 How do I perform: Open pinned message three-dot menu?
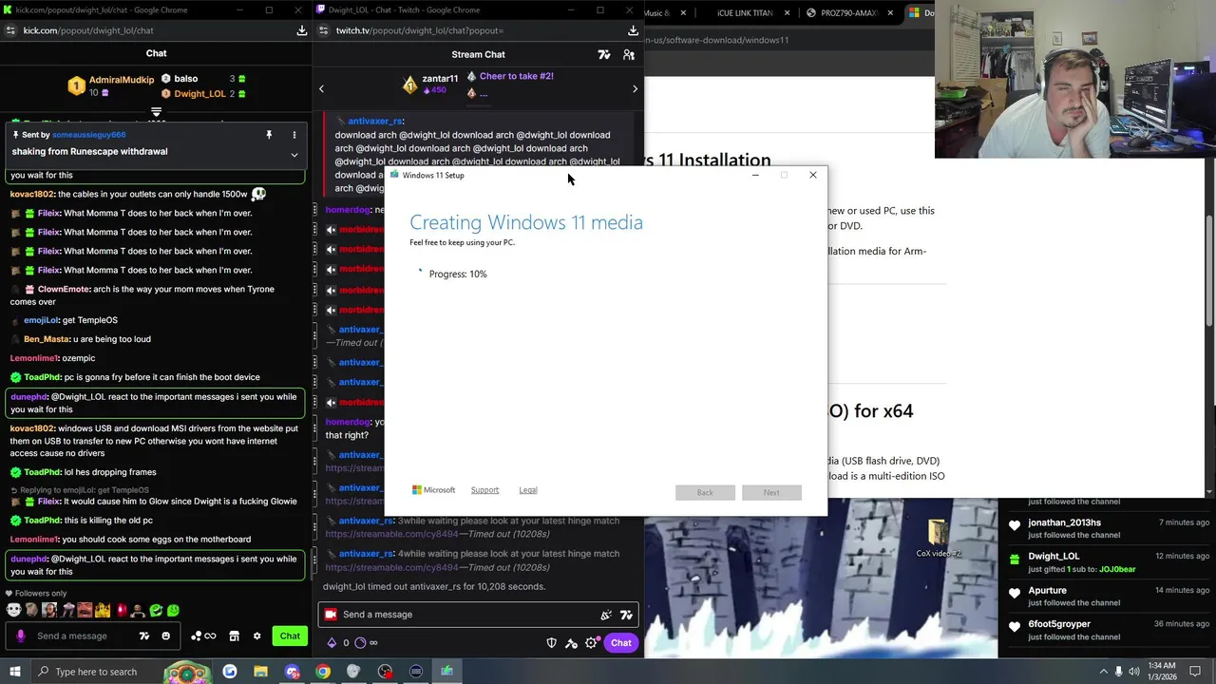294,135
